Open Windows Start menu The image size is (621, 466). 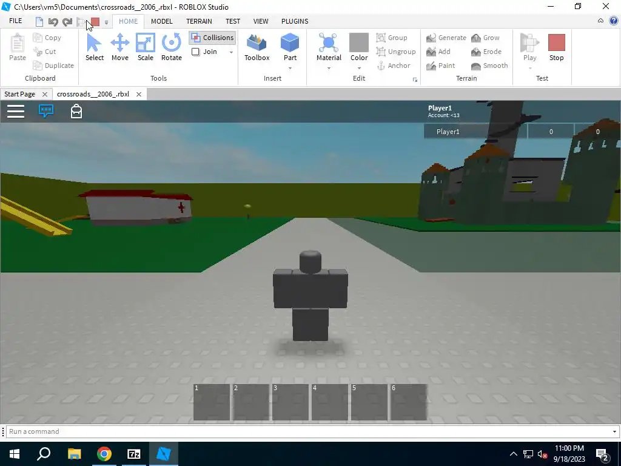point(15,454)
